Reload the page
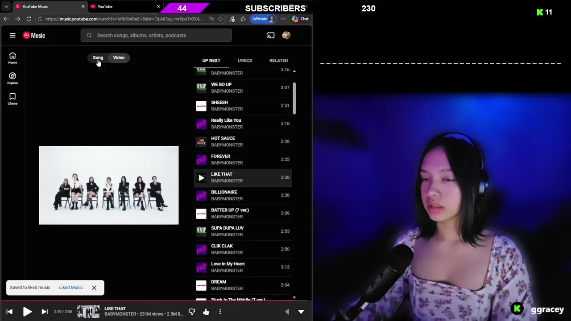571x321 pixels. tap(29, 19)
